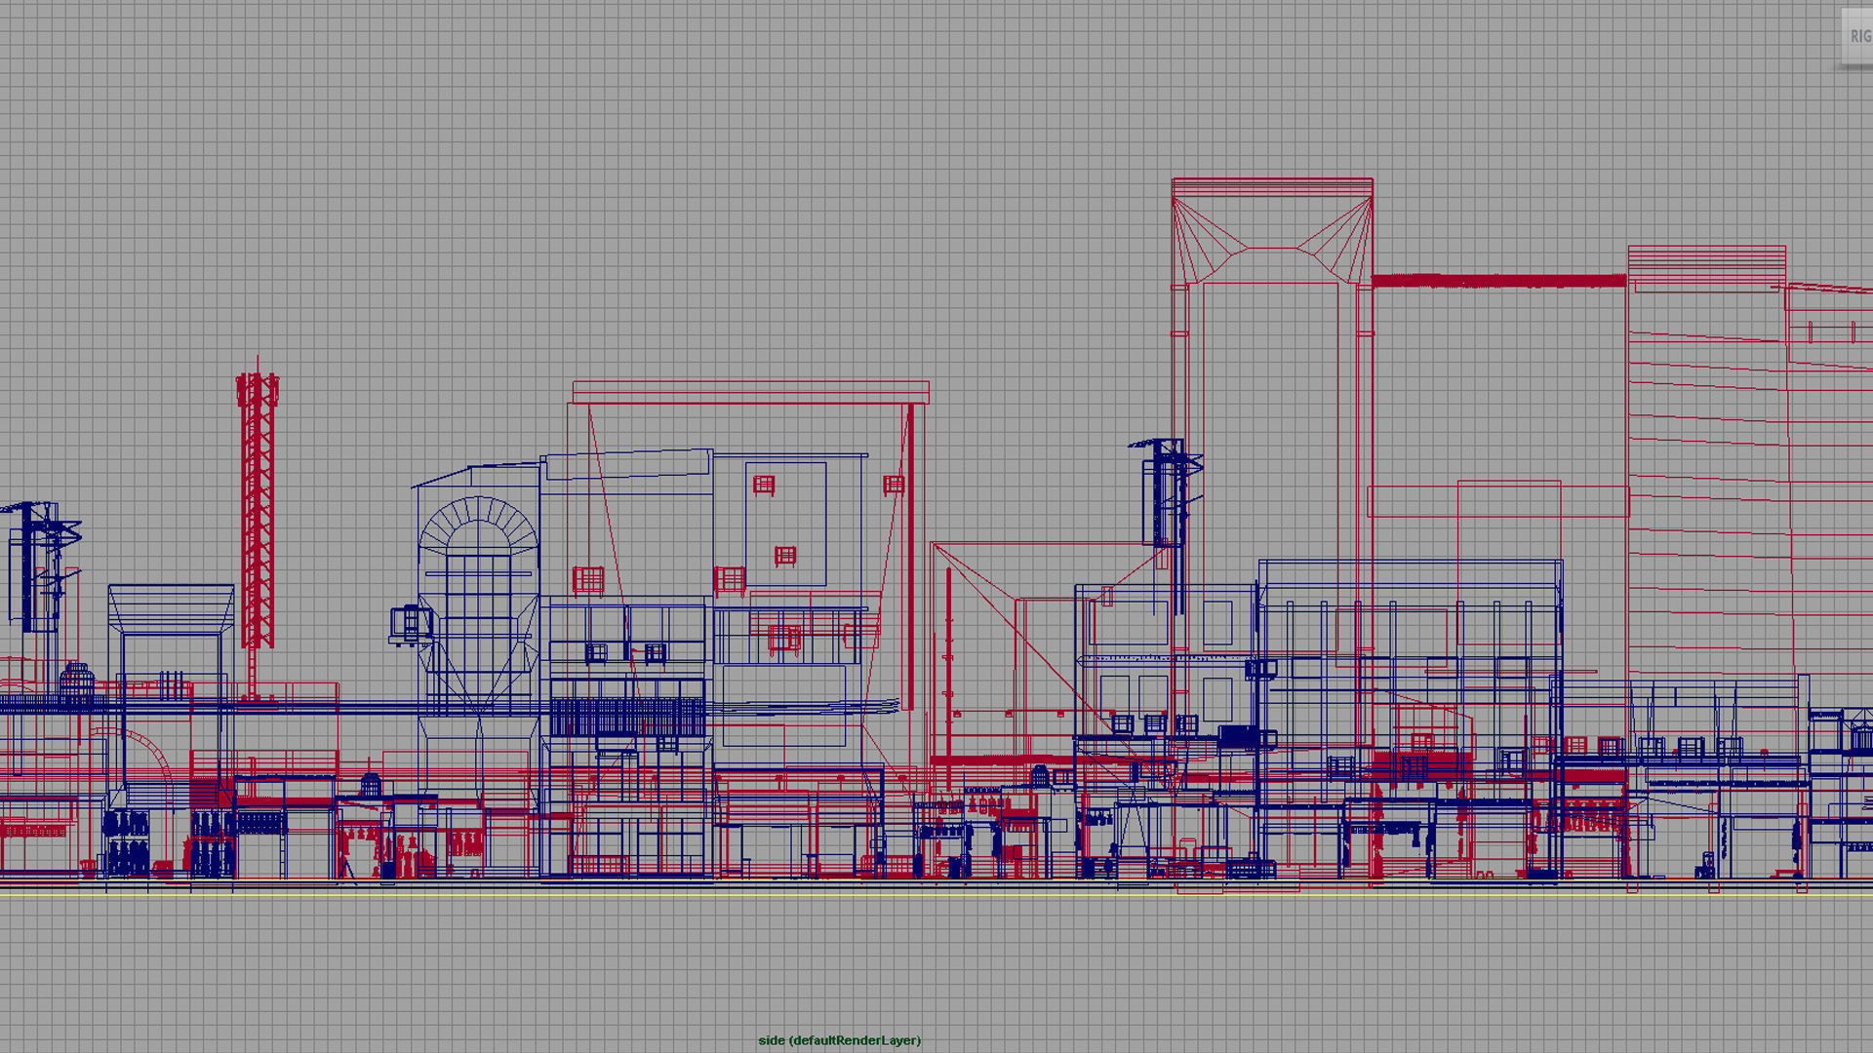Select the lower red window inside square panel
Viewport: 1873px width, 1053px height.
click(x=785, y=556)
